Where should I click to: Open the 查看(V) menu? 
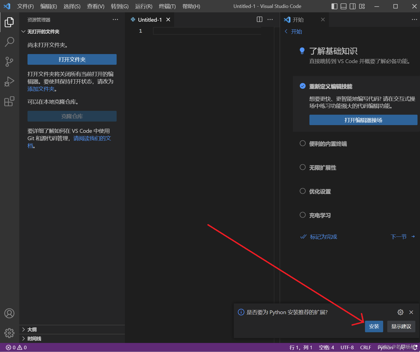(96, 6)
